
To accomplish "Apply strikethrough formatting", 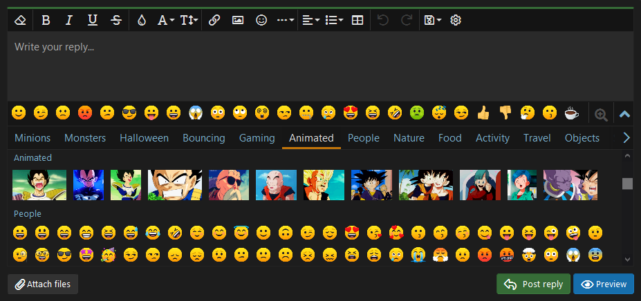I will click(116, 20).
